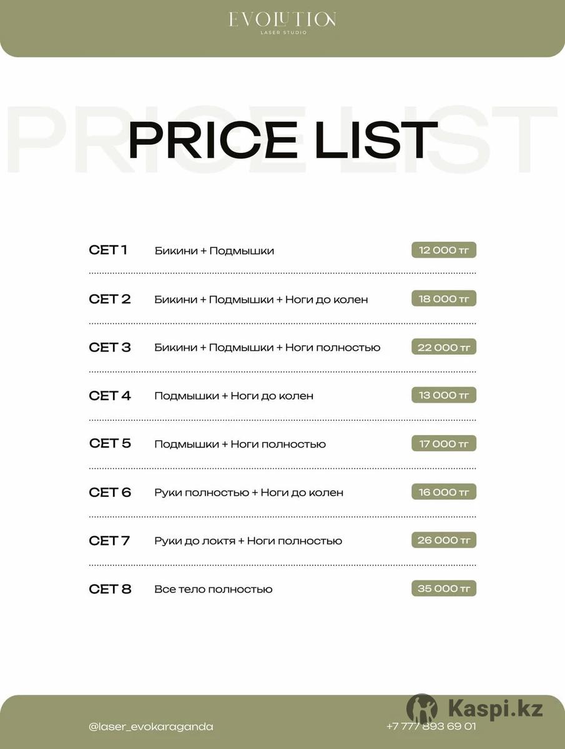565x749 pixels.
Task: Click the 26 000 тг price badge
Action: tap(444, 540)
